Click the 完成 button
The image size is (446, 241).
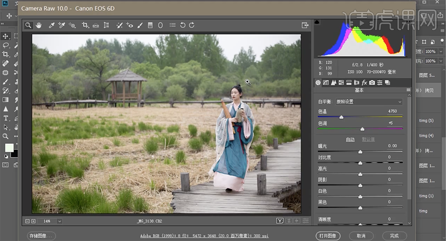(x=394, y=236)
